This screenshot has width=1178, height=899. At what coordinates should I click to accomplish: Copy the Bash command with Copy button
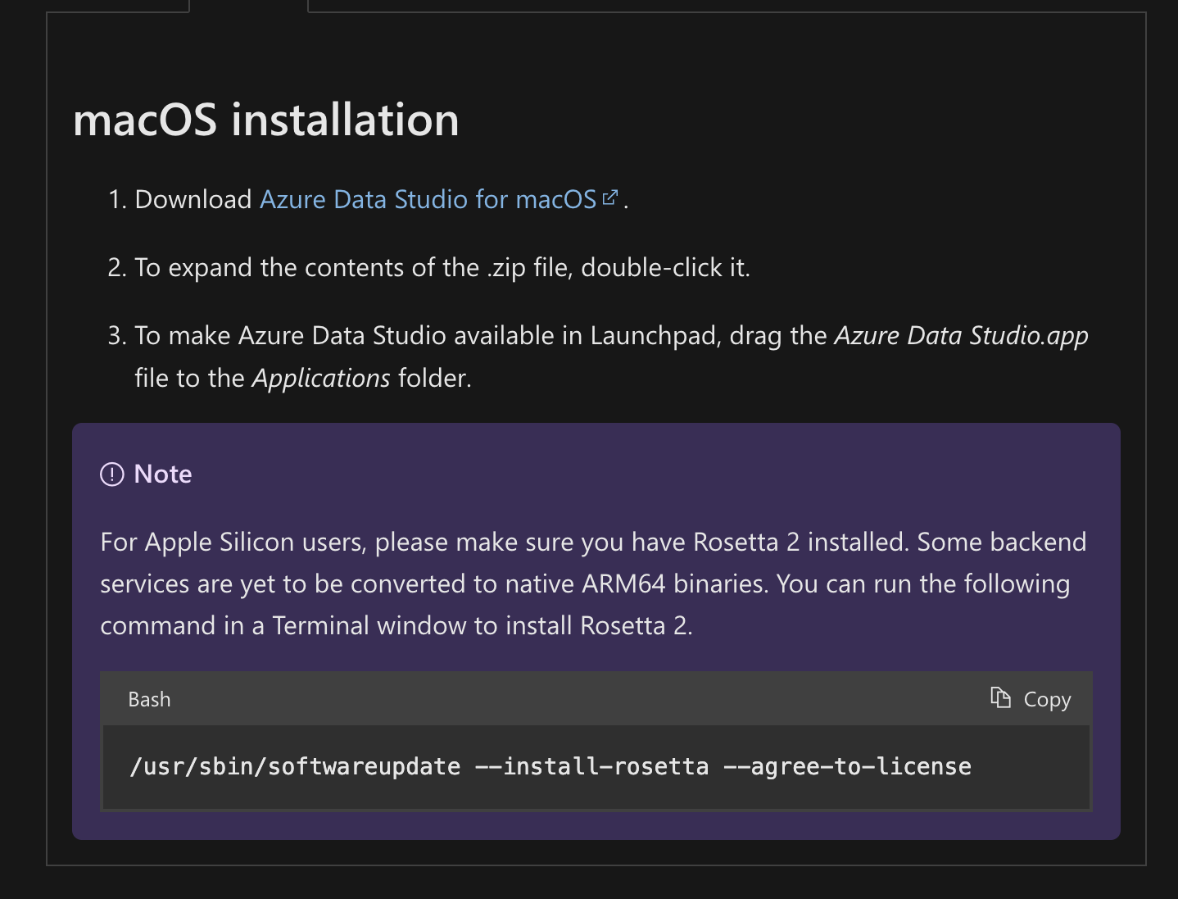[1030, 699]
